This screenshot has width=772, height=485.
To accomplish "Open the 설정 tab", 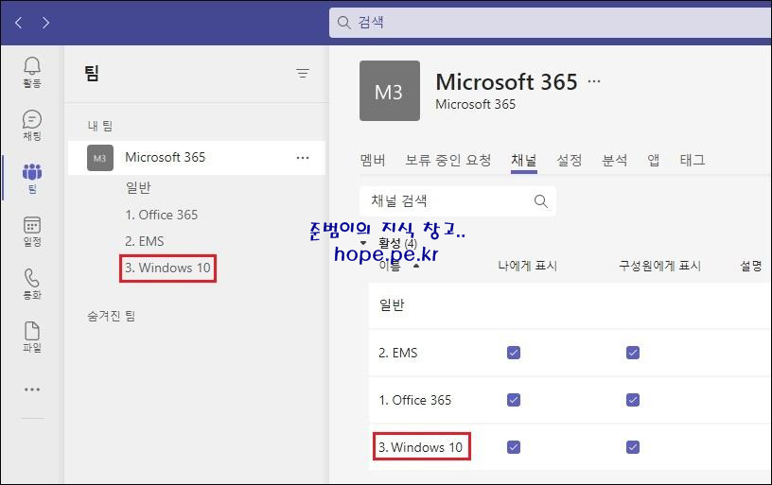I will (570, 160).
